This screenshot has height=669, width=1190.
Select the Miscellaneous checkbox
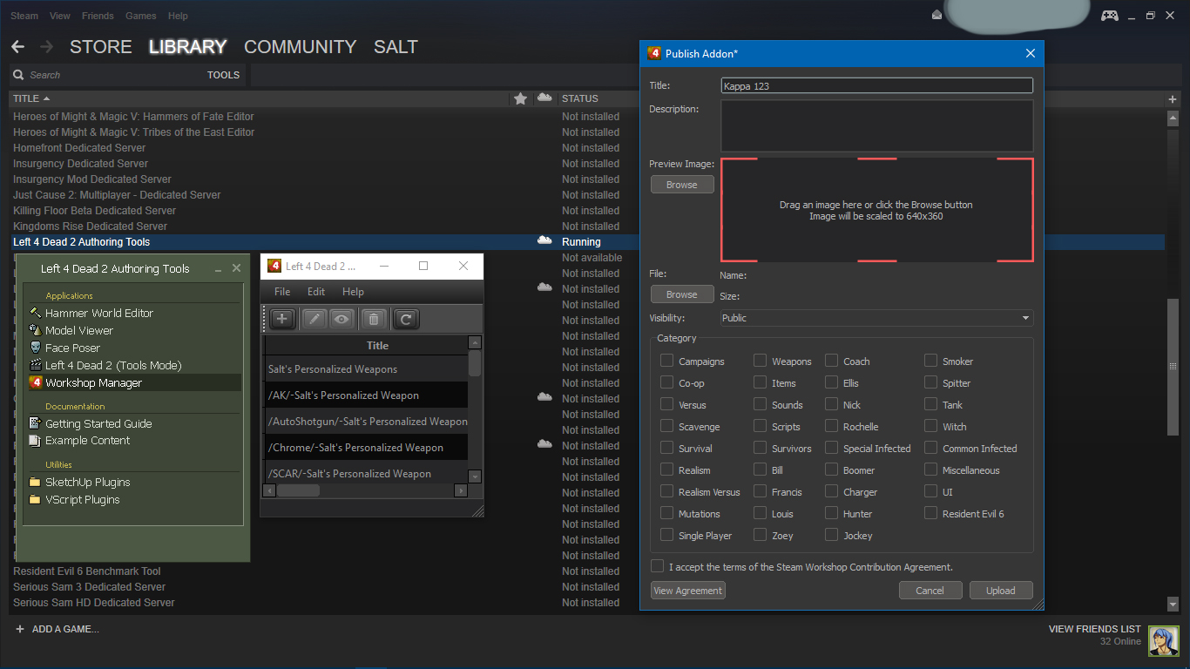(x=930, y=470)
